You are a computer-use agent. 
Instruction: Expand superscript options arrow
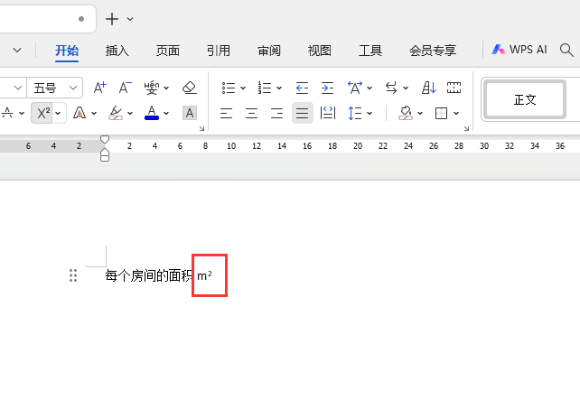(x=58, y=113)
